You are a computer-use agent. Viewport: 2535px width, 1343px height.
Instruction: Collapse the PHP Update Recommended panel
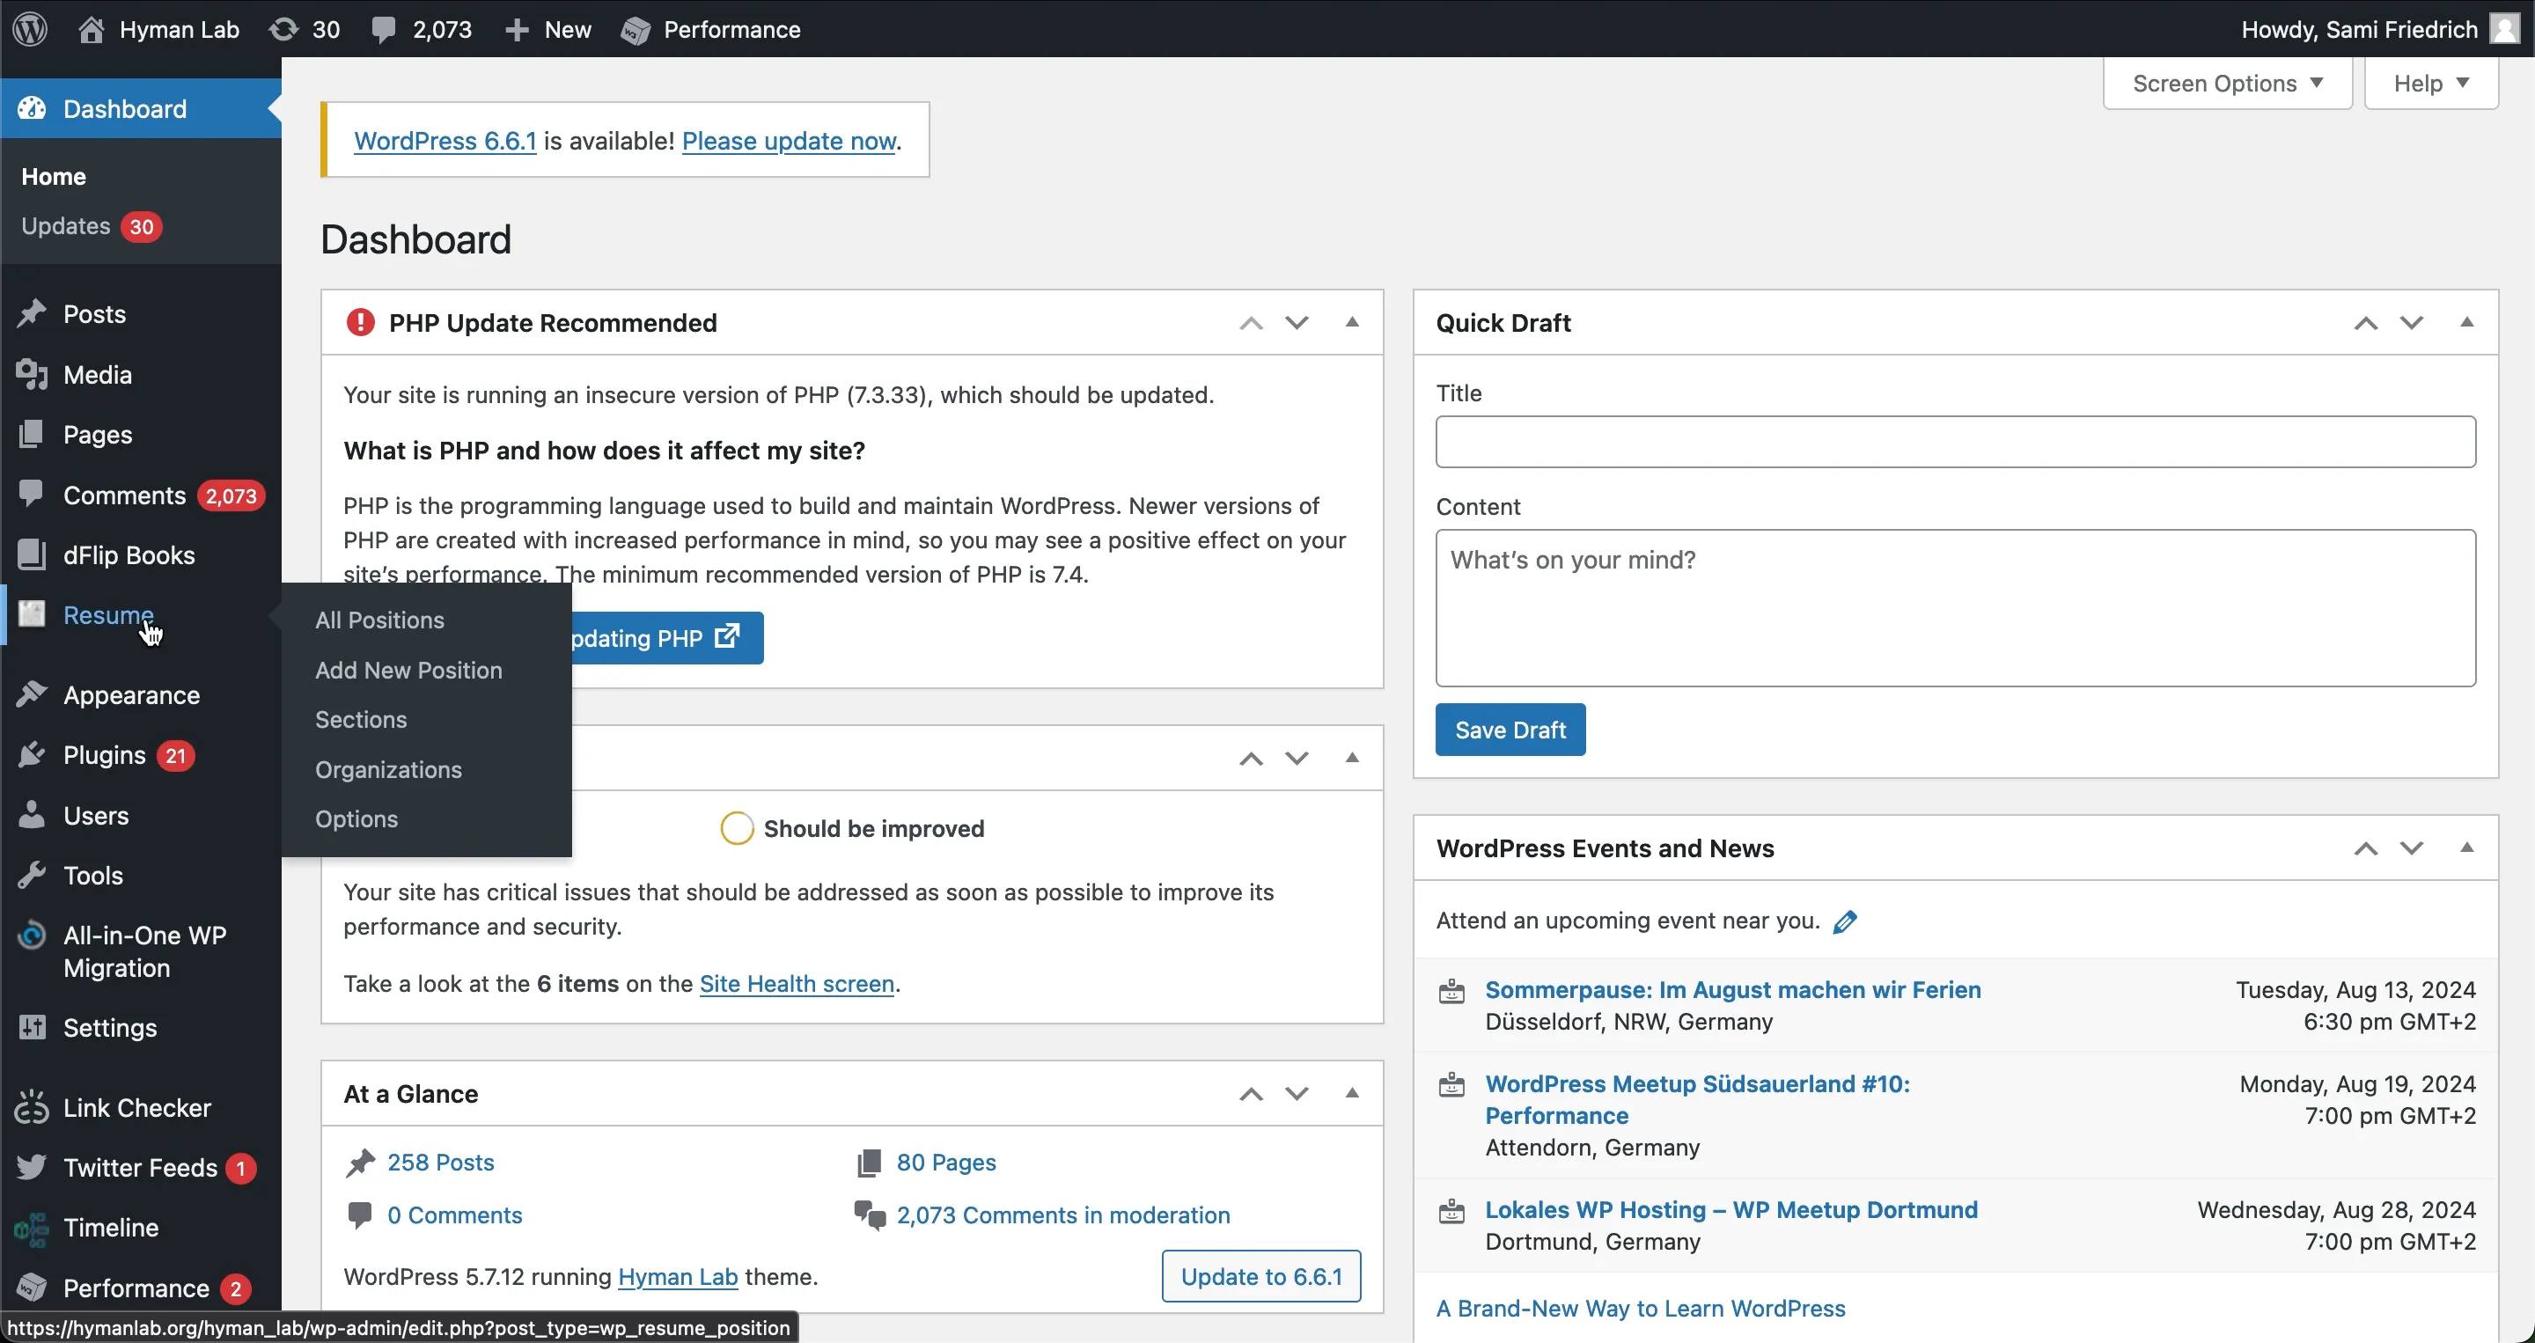coord(1352,322)
